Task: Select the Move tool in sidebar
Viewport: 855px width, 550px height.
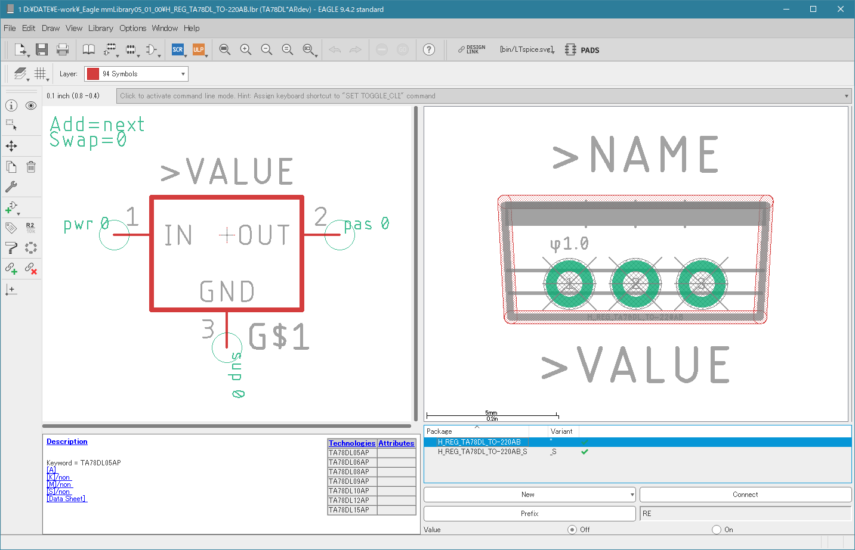Action: [x=11, y=146]
